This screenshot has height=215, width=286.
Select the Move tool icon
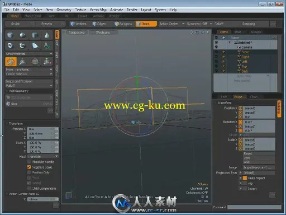[23, 62]
